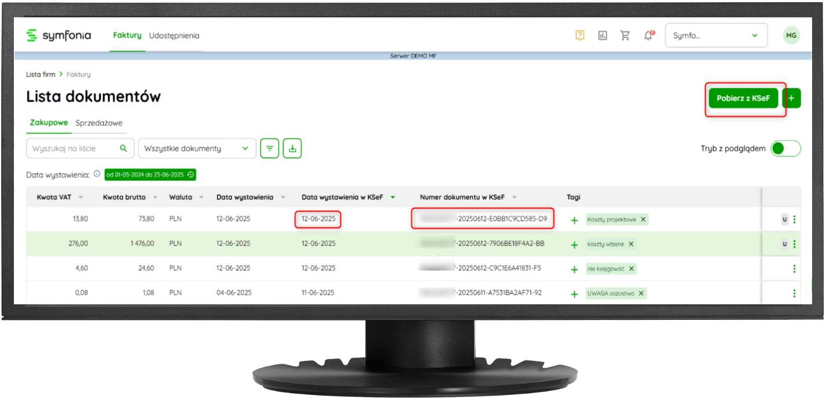Remove the 'Koszty projektowe' tag
The image size is (826, 399).
click(x=643, y=219)
